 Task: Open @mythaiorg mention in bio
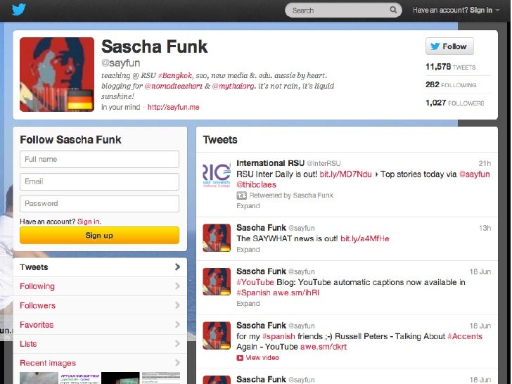233,86
